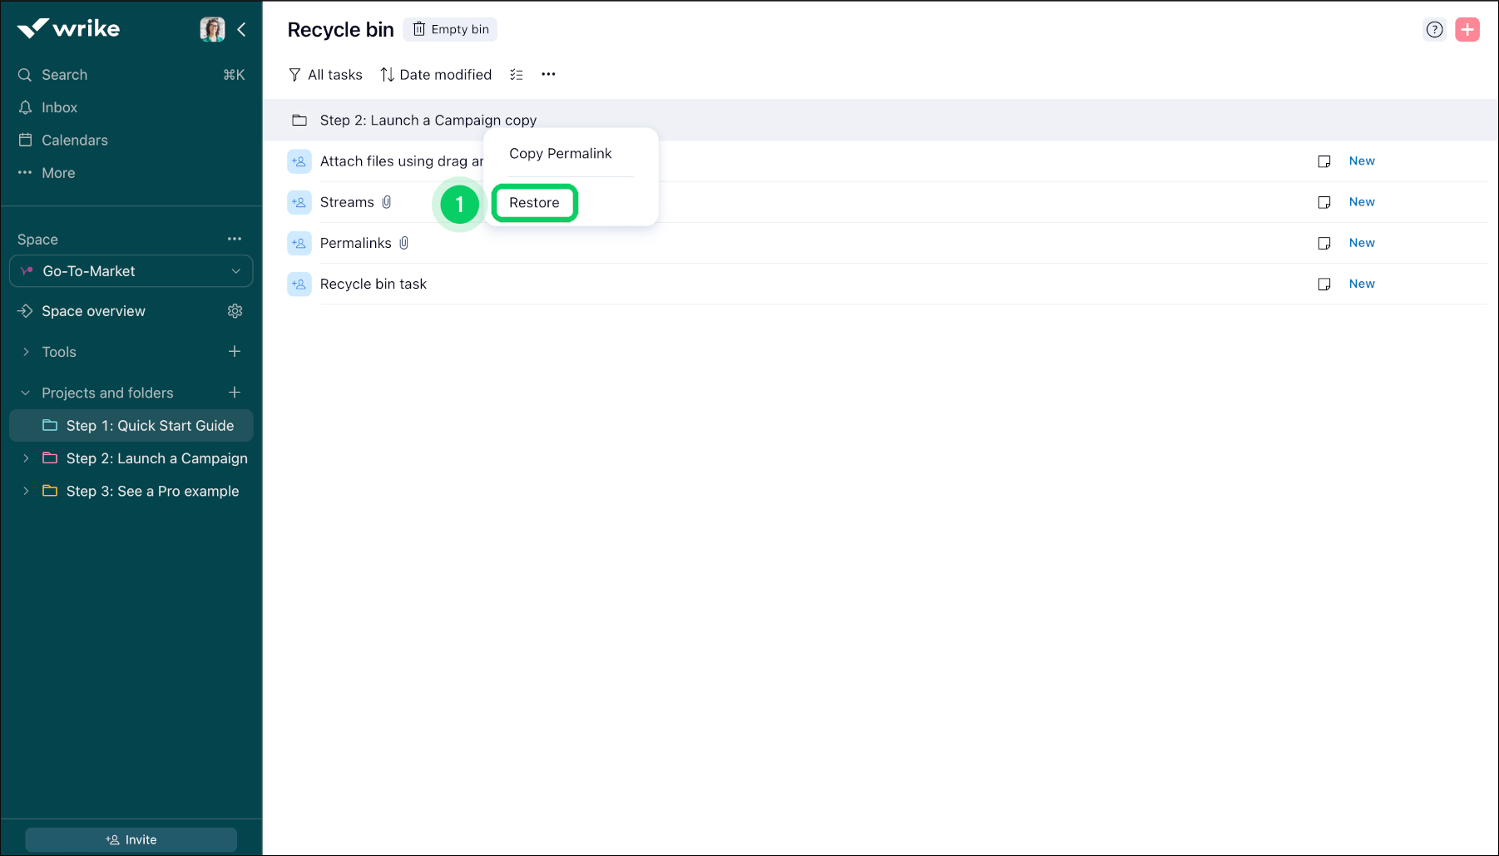Open the Inbox
The image size is (1499, 856).
click(x=58, y=106)
